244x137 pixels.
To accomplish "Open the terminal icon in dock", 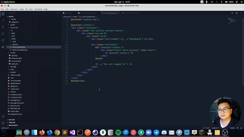I will (80, 132).
